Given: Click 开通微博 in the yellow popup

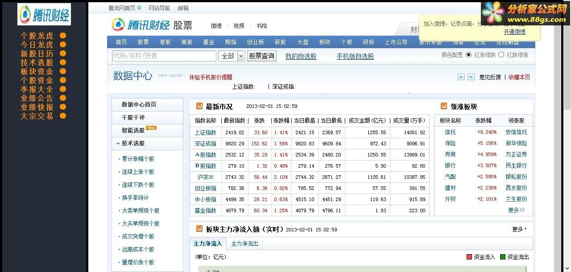Looking at the screenshot, I should click(515, 32).
